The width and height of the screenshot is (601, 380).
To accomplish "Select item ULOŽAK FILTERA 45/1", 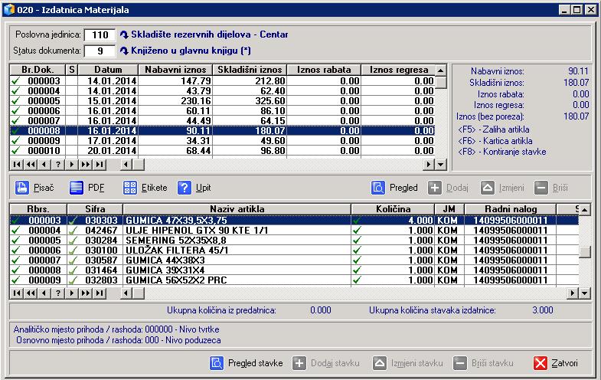I will (x=294, y=251).
